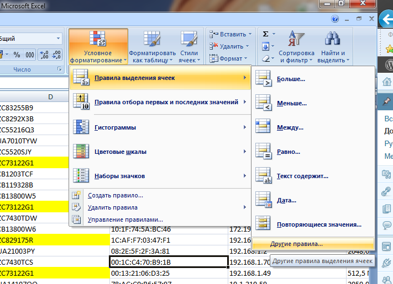
Task: Click the Управление правилами small icon
Action: [x=76, y=219]
